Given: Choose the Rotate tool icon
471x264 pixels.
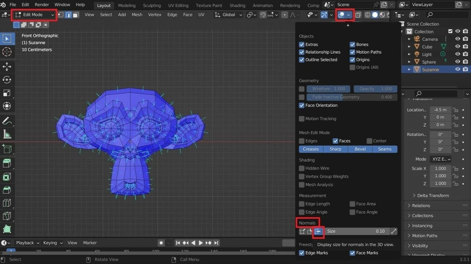Looking at the screenshot, I should (7, 80).
